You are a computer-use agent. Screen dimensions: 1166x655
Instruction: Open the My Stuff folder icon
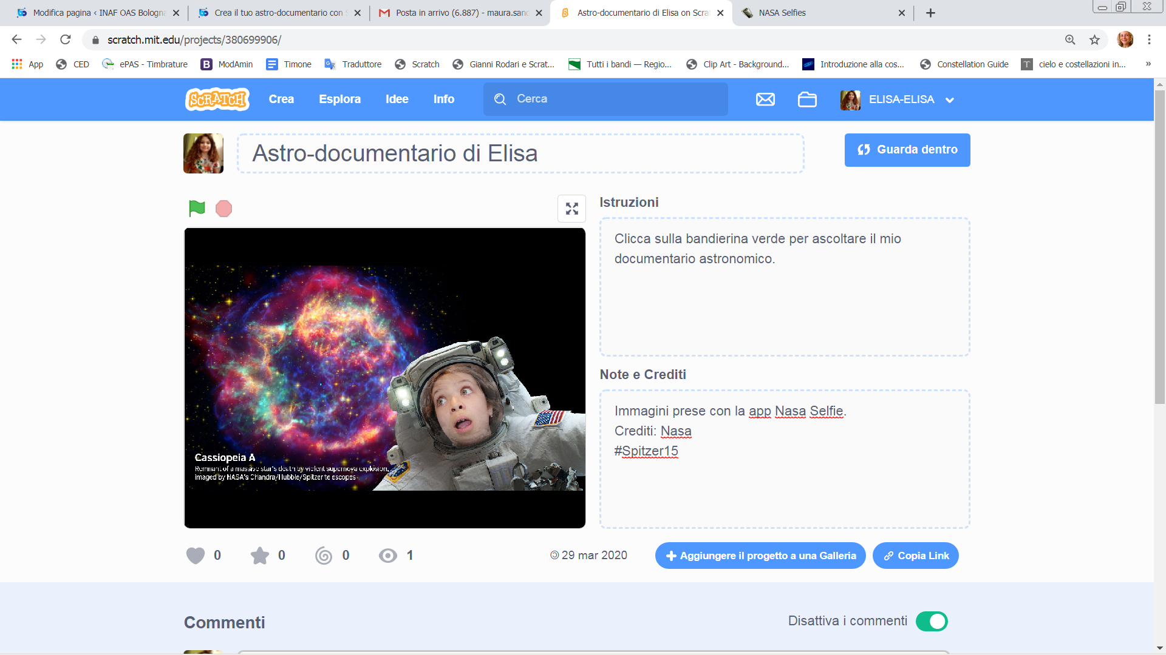point(807,99)
